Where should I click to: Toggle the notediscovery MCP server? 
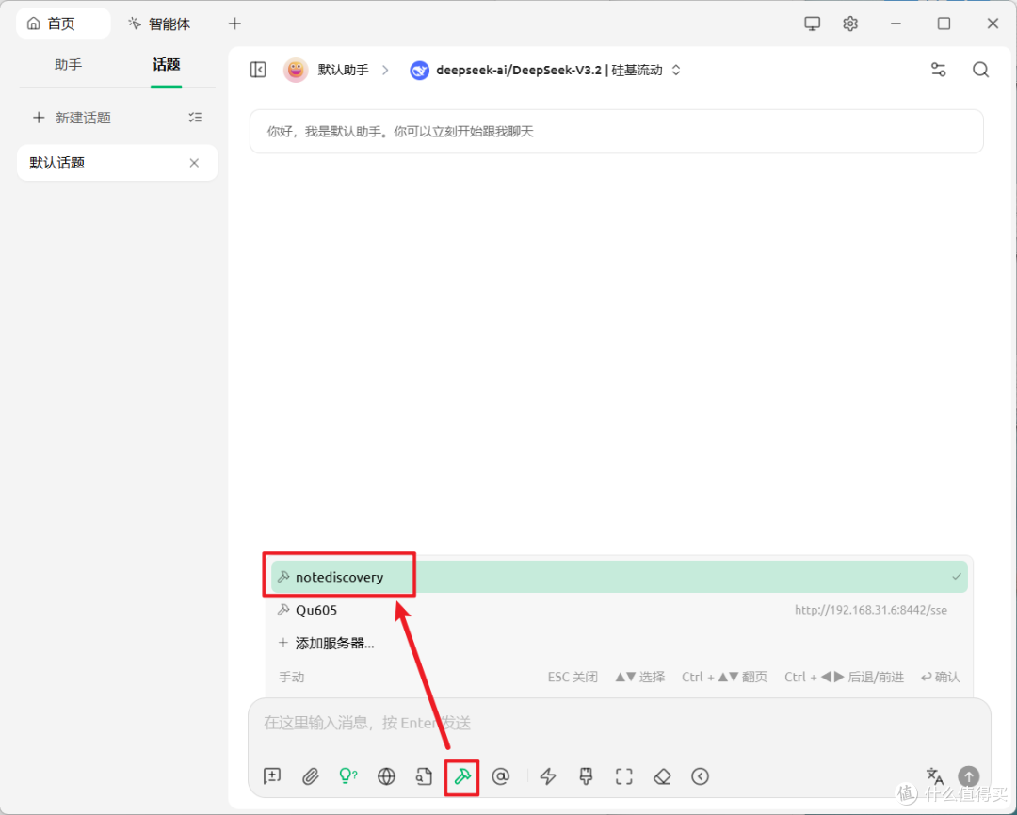620,577
